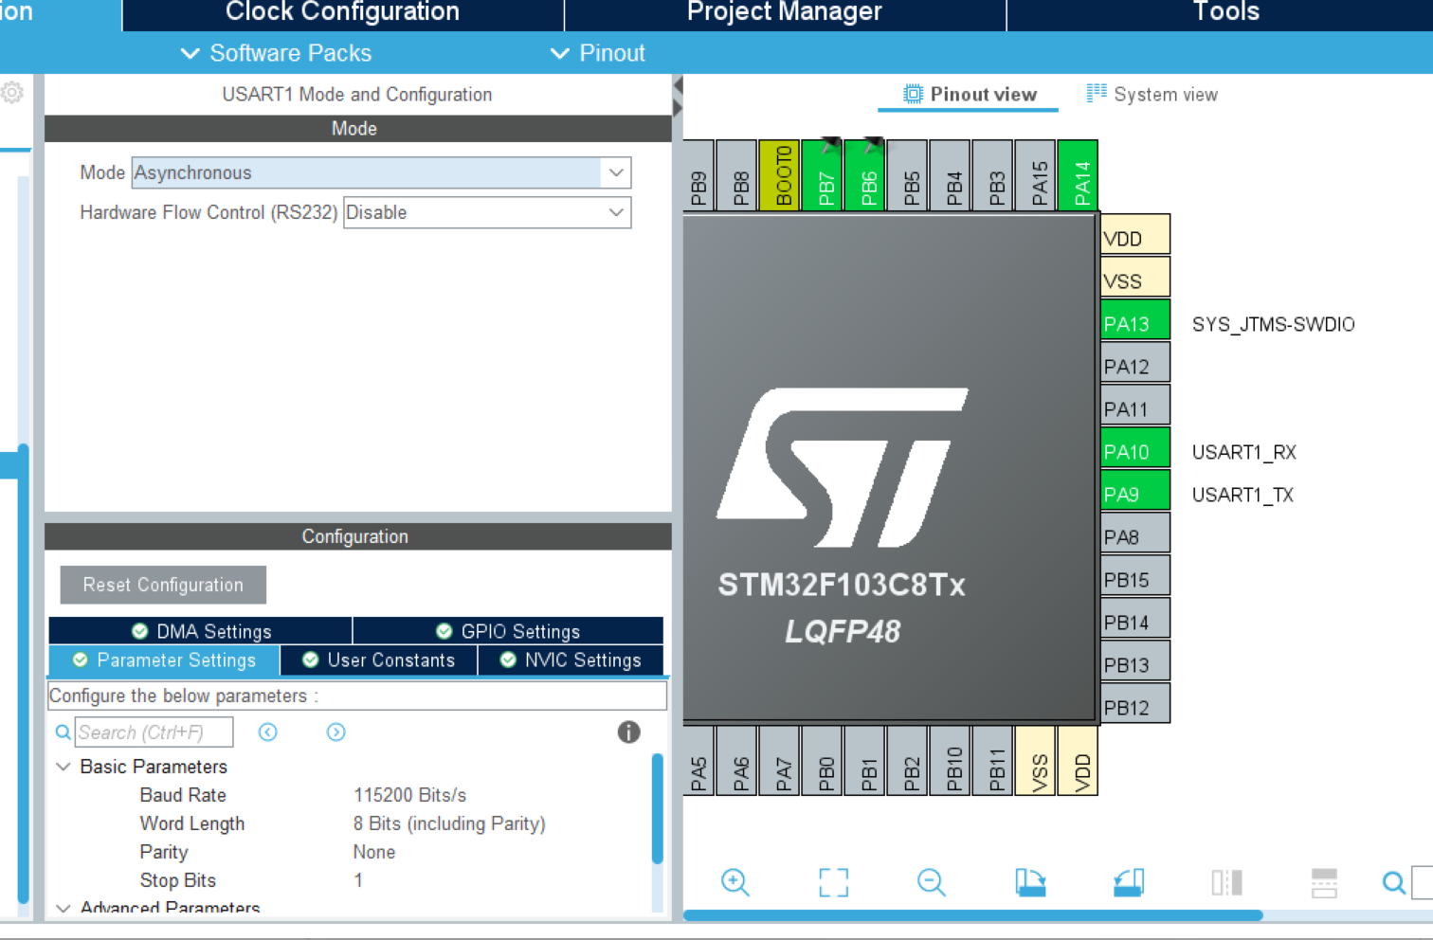Viewport: 1433px width, 940px height.
Task: Expand the Software Packs menu
Action: pyautogui.click(x=276, y=53)
